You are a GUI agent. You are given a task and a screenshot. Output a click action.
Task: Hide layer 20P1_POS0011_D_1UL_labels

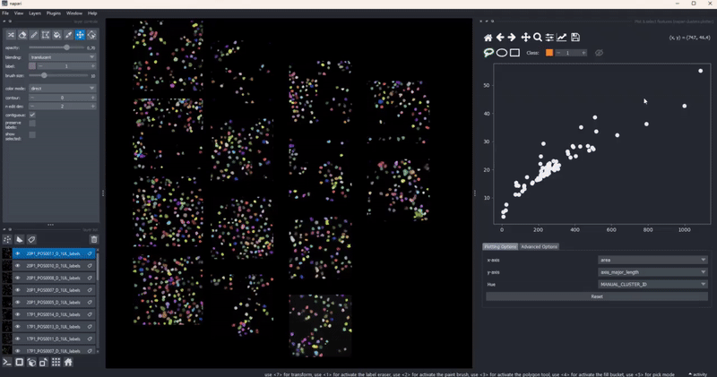pyautogui.click(x=18, y=253)
